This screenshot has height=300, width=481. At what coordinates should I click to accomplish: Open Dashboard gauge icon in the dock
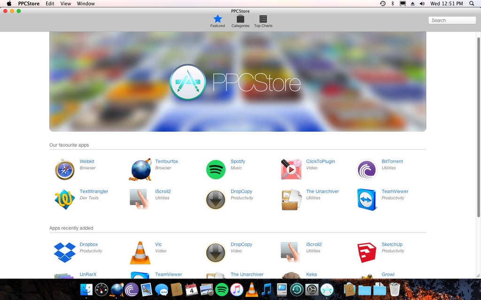(x=101, y=289)
